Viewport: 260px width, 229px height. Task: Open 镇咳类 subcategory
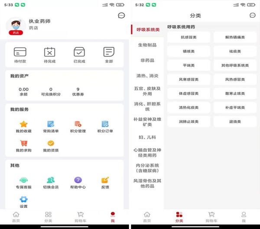pos(188,52)
